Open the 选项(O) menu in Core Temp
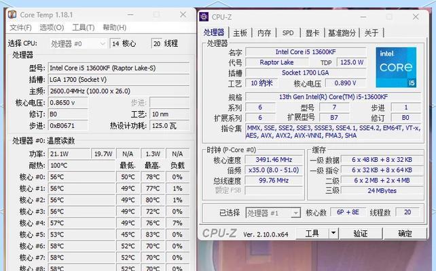This screenshot has height=271, width=436. [x=52, y=28]
